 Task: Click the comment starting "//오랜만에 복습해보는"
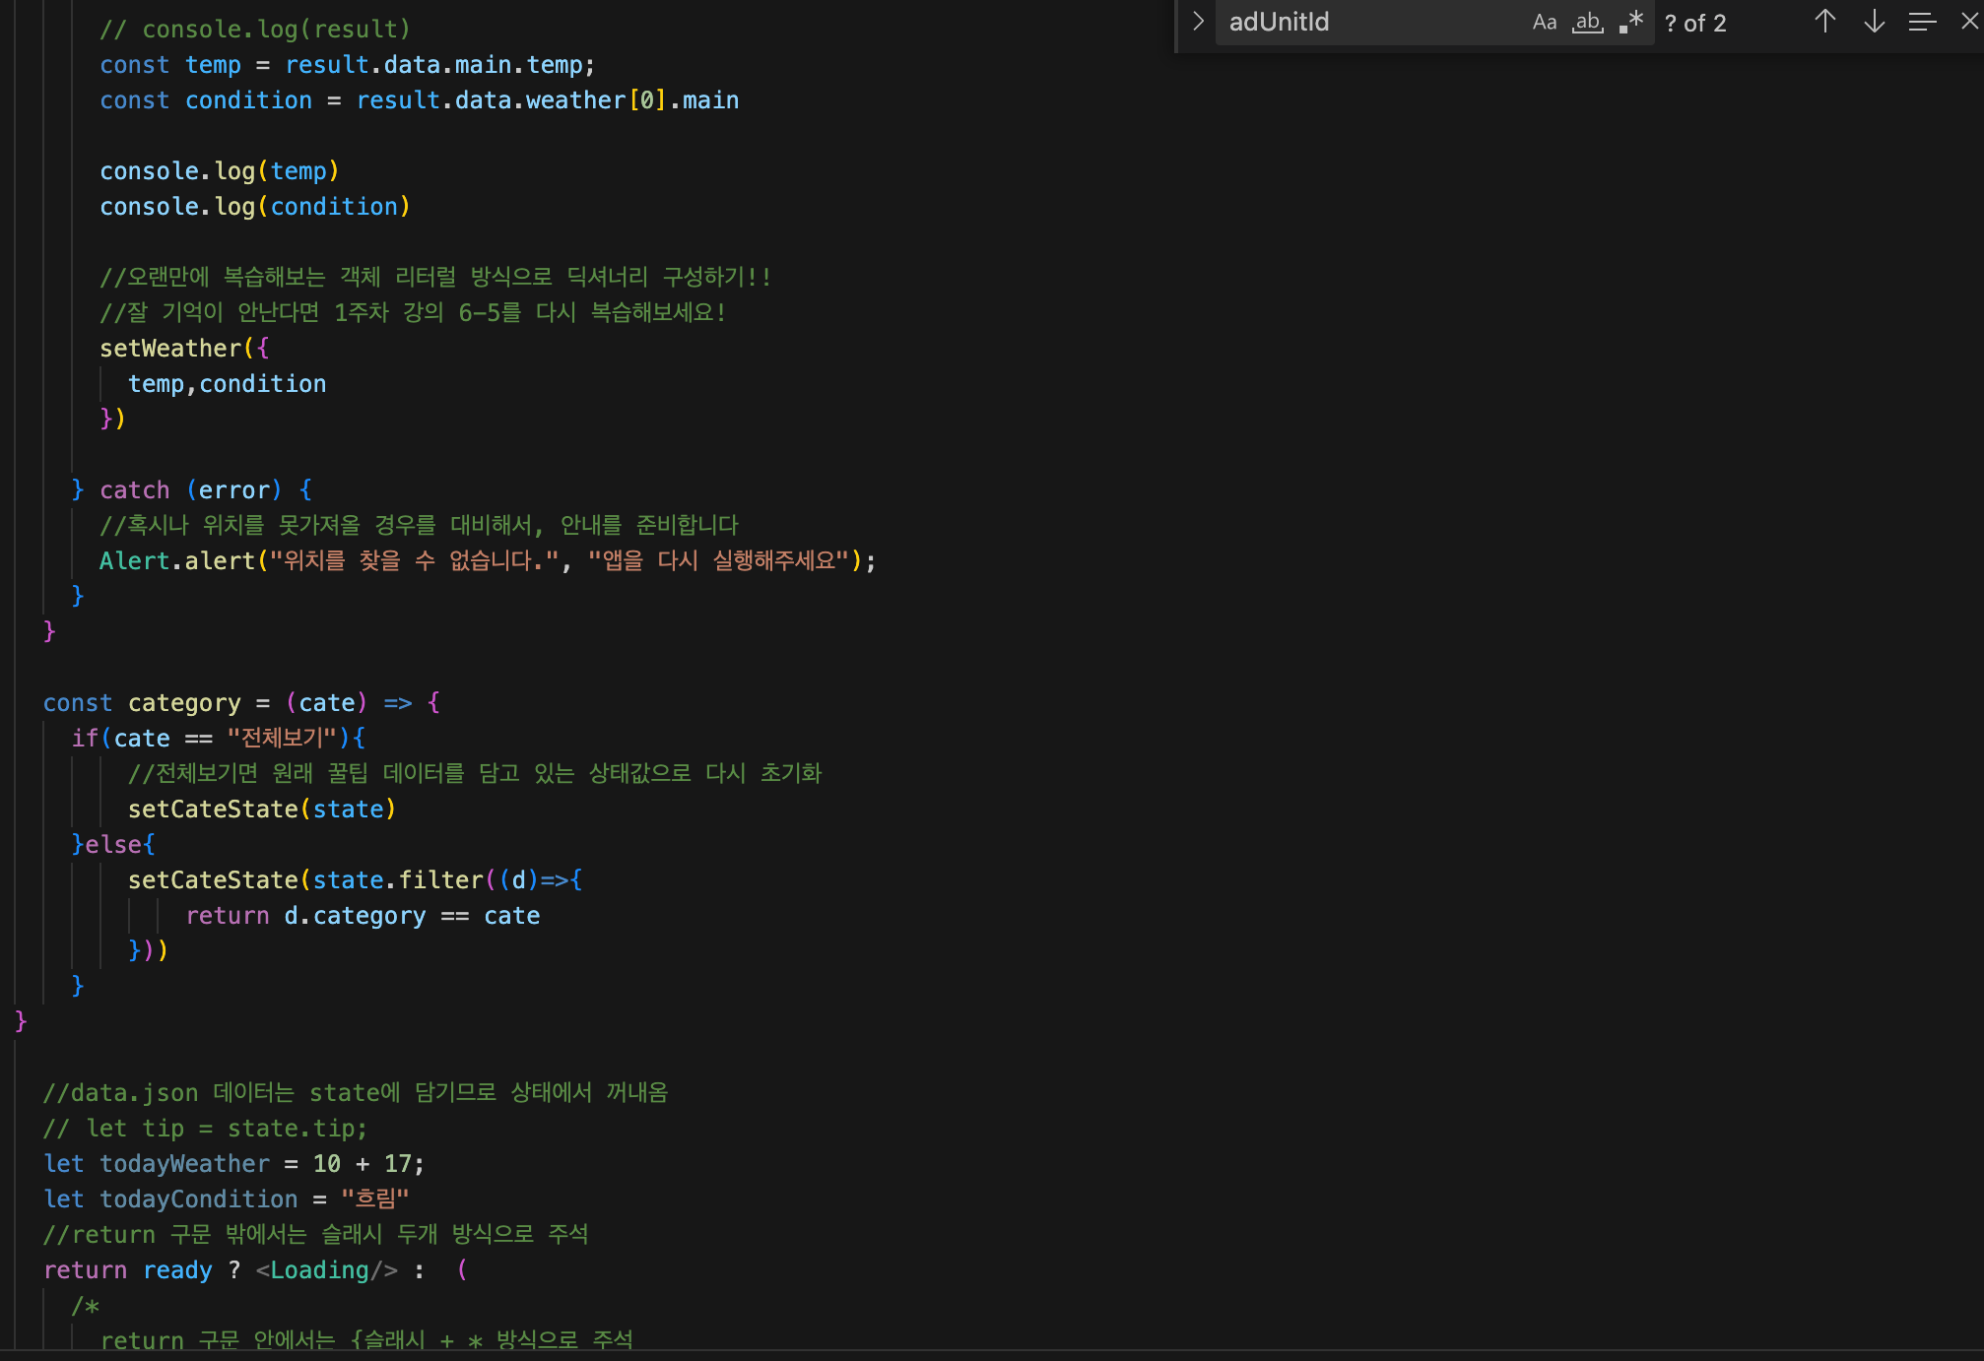[x=434, y=278]
